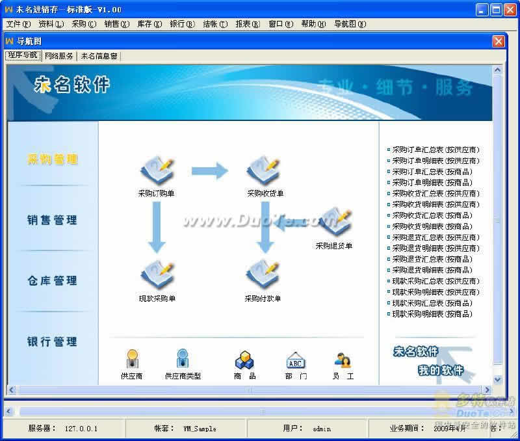This screenshot has height=441, width=520.
Task: Open report 采购收货明细表(按商品)
Action: point(432,226)
